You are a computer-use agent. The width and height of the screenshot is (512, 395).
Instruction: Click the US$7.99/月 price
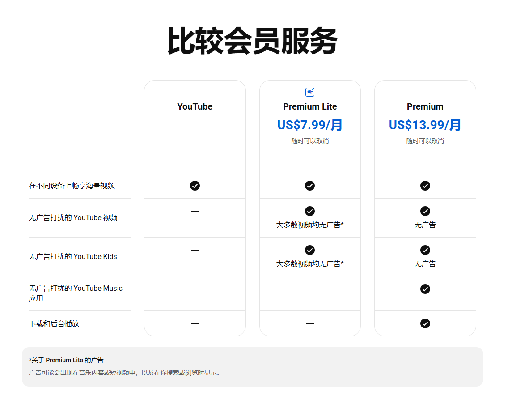(x=310, y=125)
